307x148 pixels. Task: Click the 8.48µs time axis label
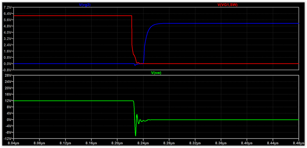pos(298,143)
